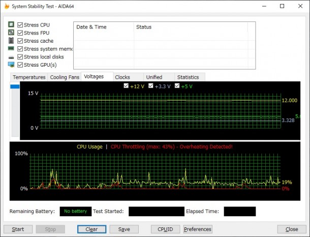Switch to the Temperatures tab
This screenshot has width=310, height=237.
(x=29, y=77)
